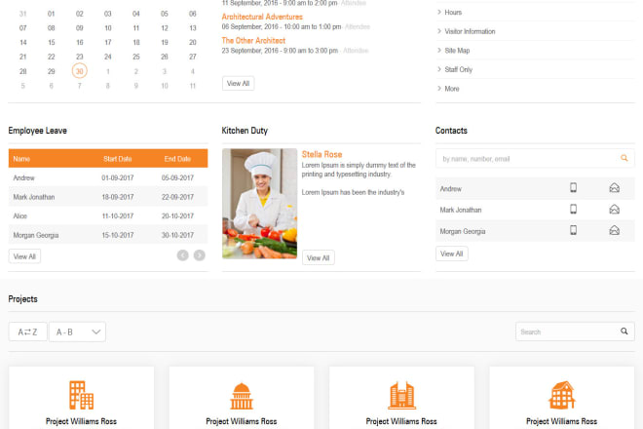Go to previous Employee Leave page
Screen dimensions: 643x429
182,255
